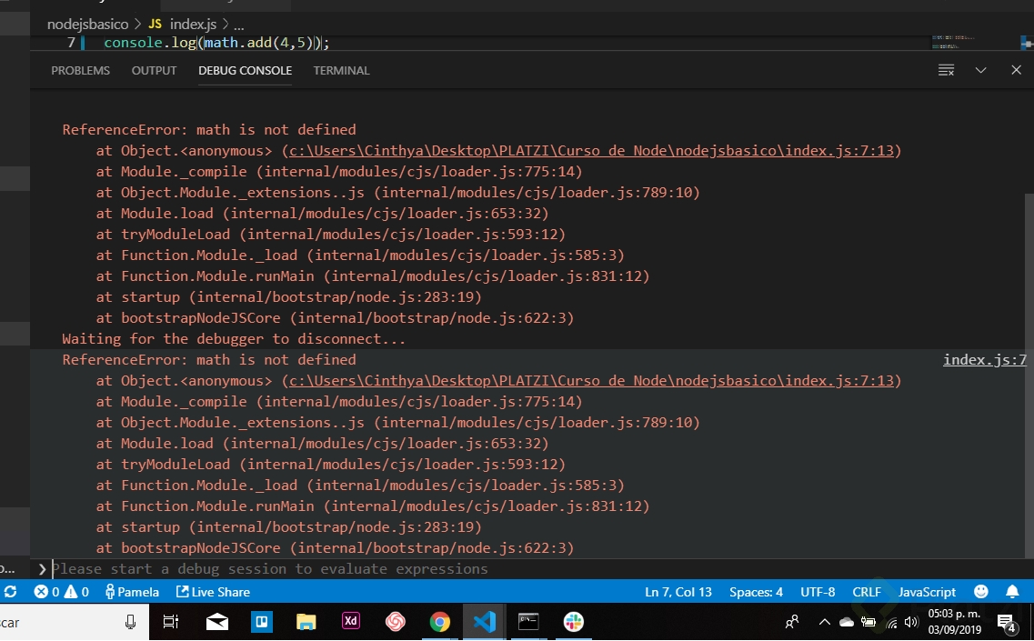
Task: Click the Pamela account status item
Action: click(x=132, y=592)
